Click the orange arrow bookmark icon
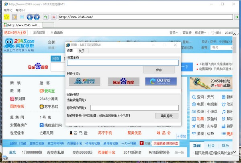241x163 pixels. 14,17
